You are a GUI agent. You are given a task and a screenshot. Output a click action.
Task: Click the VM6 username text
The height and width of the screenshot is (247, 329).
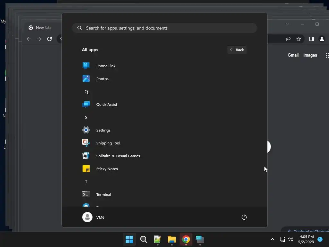[100, 217]
